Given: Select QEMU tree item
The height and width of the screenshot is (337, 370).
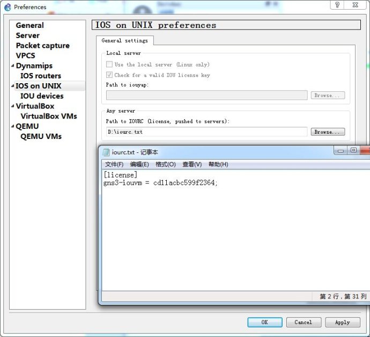Looking at the screenshot, I should click(27, 126).
